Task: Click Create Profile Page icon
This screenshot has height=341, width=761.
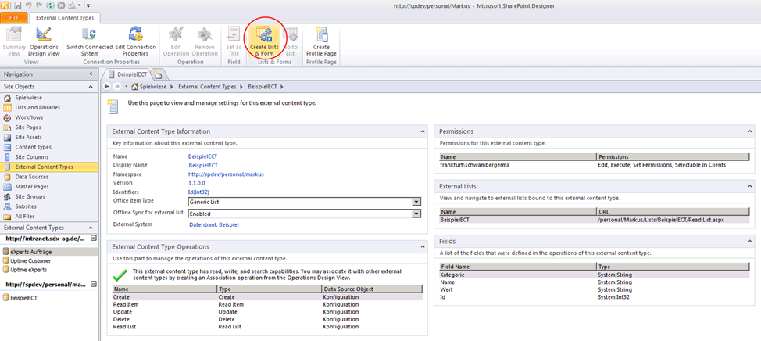Action: pos(321,40)
